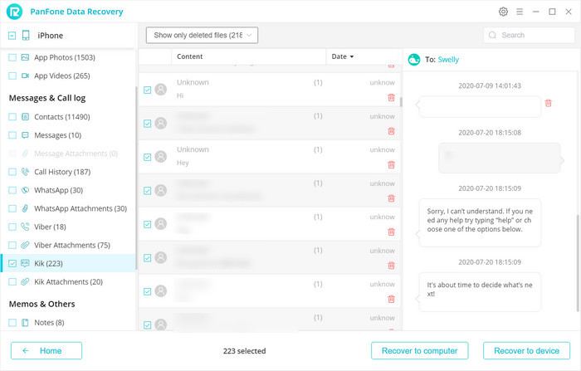Screen dimensions: 581x371
Task: Click avatar icon in the 'Hi' row
Action: coord(160,90)
